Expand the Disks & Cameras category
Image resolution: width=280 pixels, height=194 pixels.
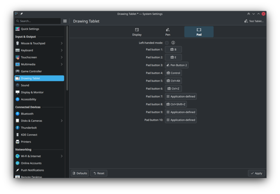(62, 121)
